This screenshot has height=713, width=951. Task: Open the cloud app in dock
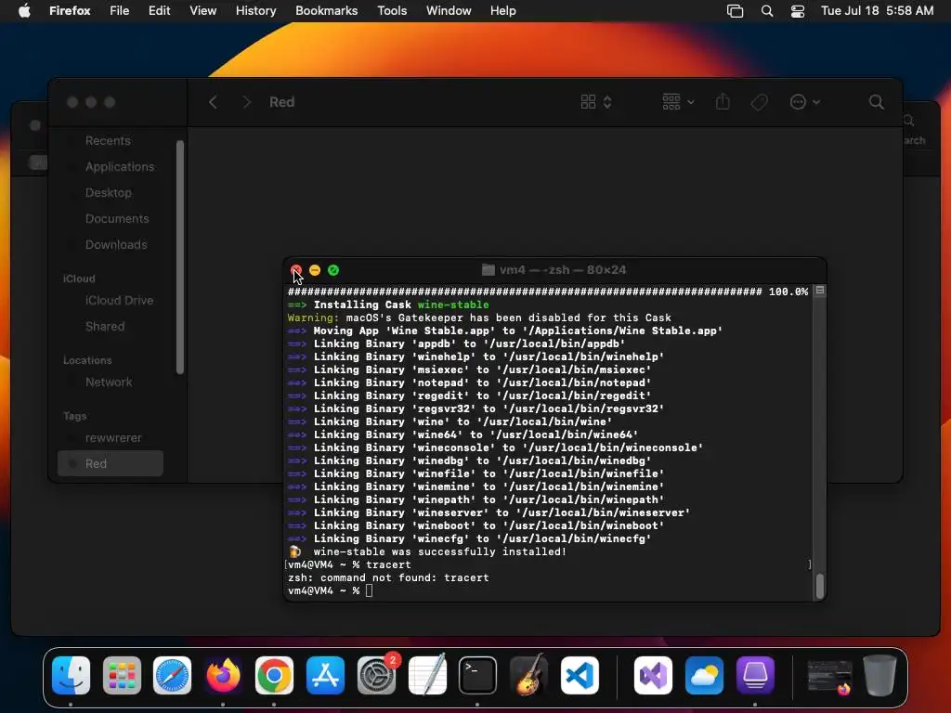[704, 675]
